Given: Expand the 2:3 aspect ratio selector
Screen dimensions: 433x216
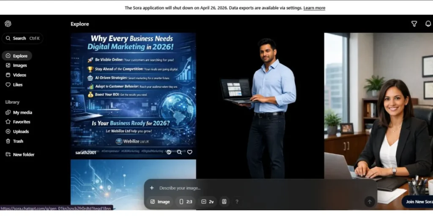Looking at the screenshot, I should coord(186,202).
